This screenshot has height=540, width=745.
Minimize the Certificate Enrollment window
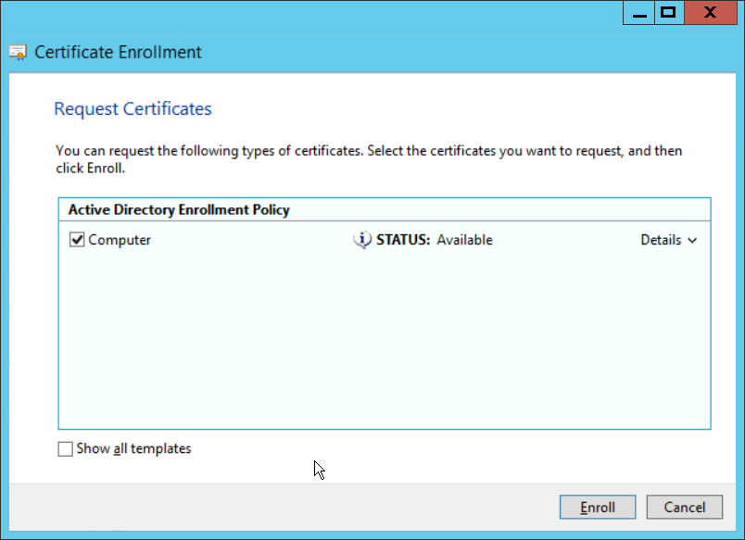click(638, 13)
